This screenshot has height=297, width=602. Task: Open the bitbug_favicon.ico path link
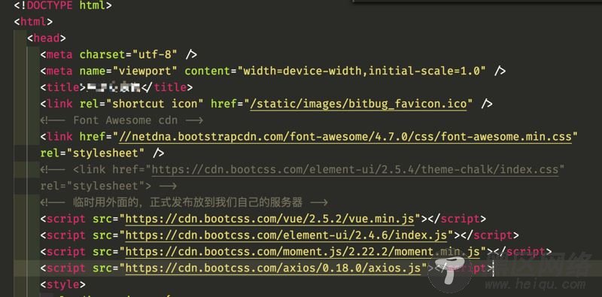(358, 104)
